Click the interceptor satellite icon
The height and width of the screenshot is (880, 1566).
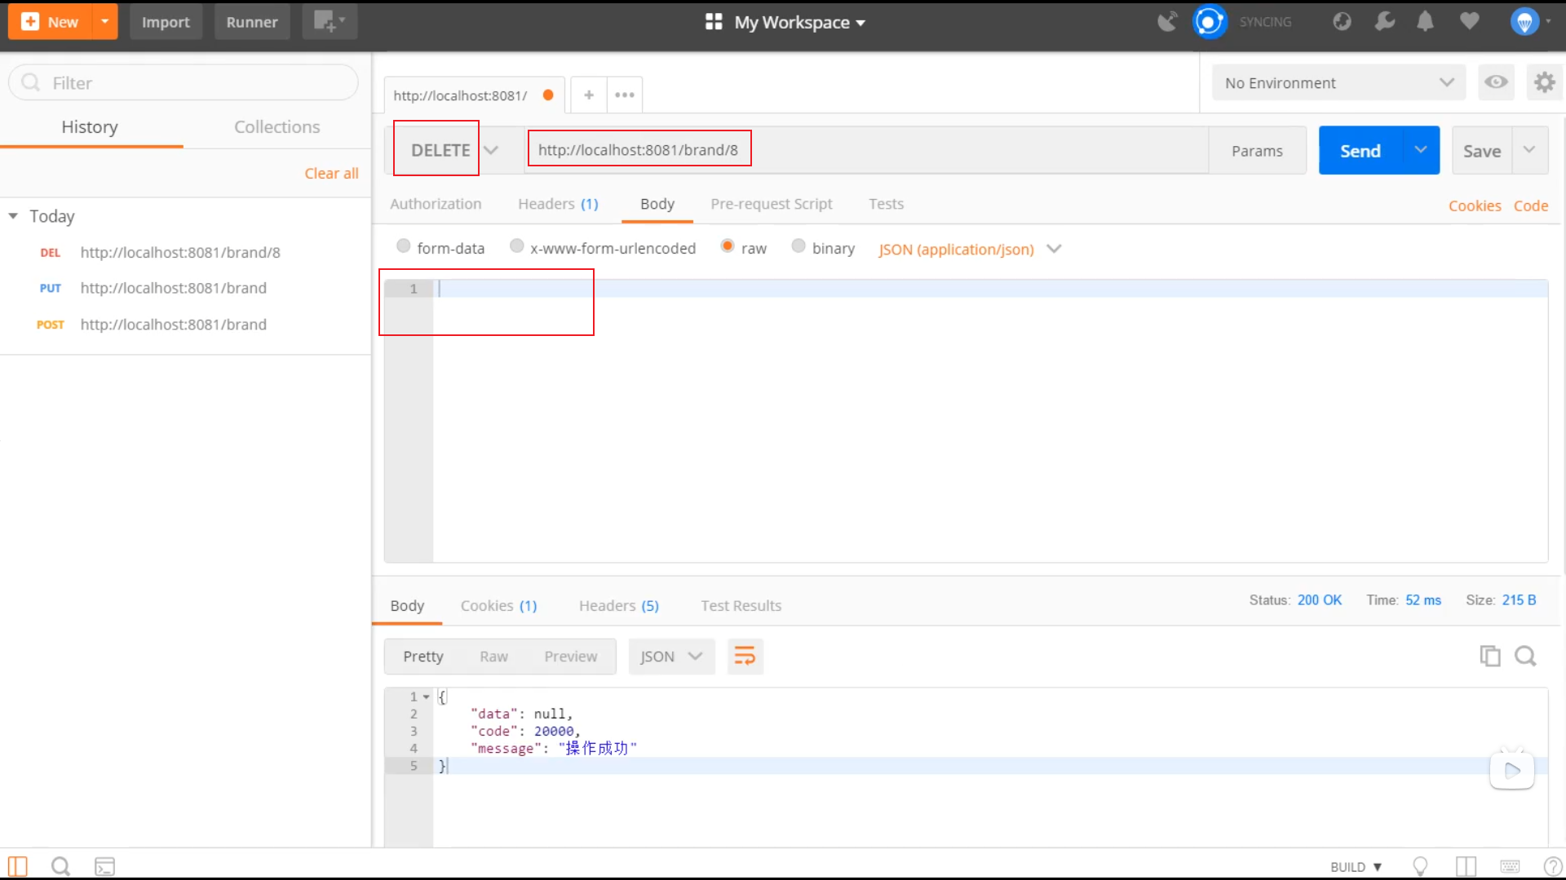[x=1168, y=22]
